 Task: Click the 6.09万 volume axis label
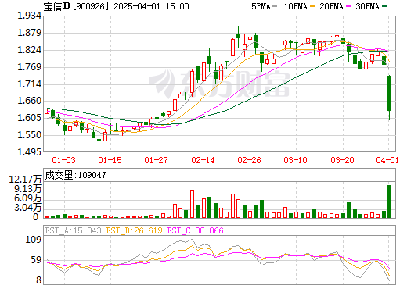(28, 198)
